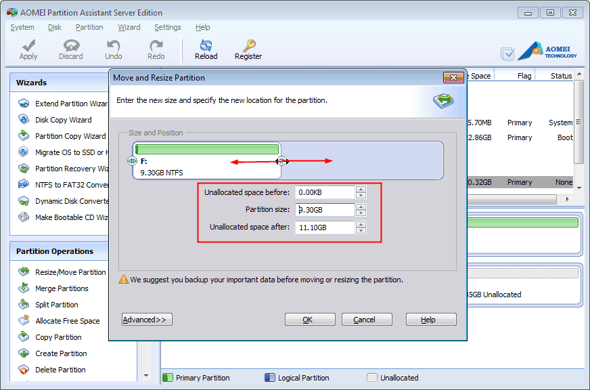Viewport: 590px width, 390px height.
Task: Decrease Unallocated space after value
Action: coord(361,230)
